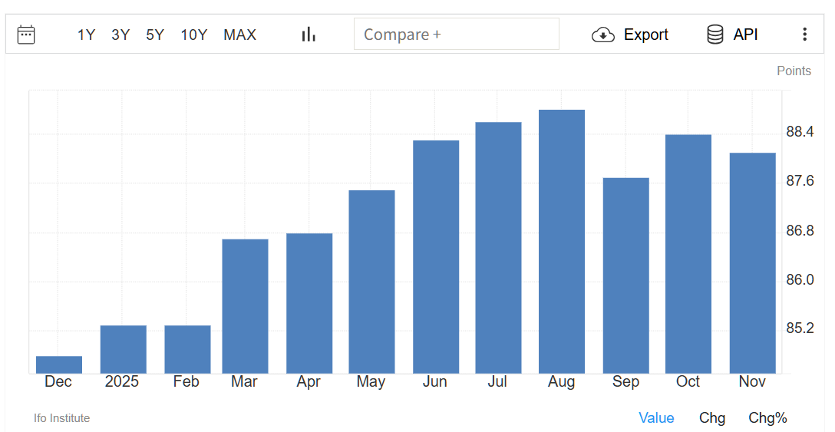Click the September bar
This screenshot has height=432, width=835.
(x=625, y=276)
